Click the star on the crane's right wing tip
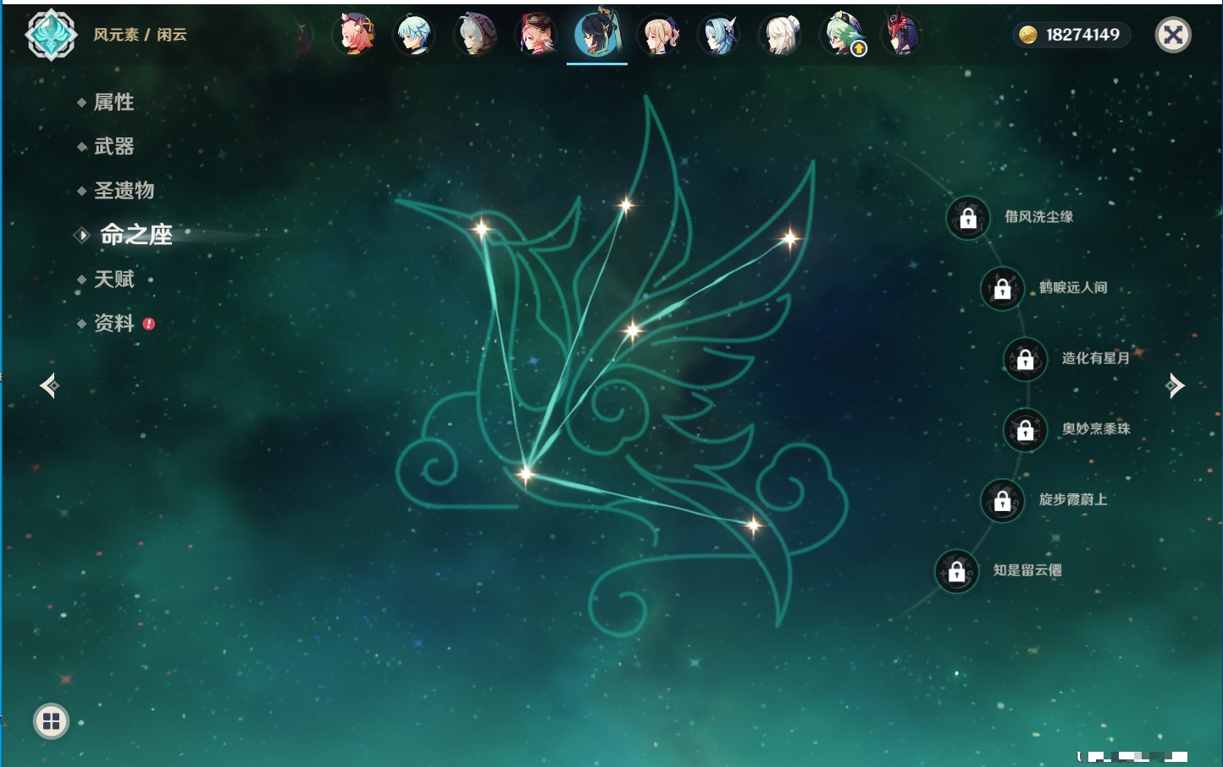The width and height of the screenshot is (1223, 767). click(x=789, y=239)
